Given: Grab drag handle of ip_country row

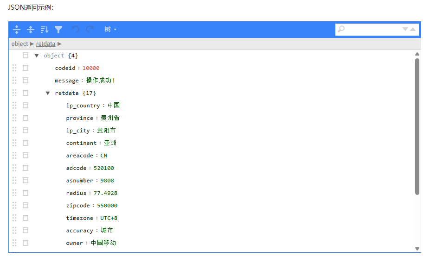Looking at the screenshot, I should pyautogui.click(x=14, y=106).
